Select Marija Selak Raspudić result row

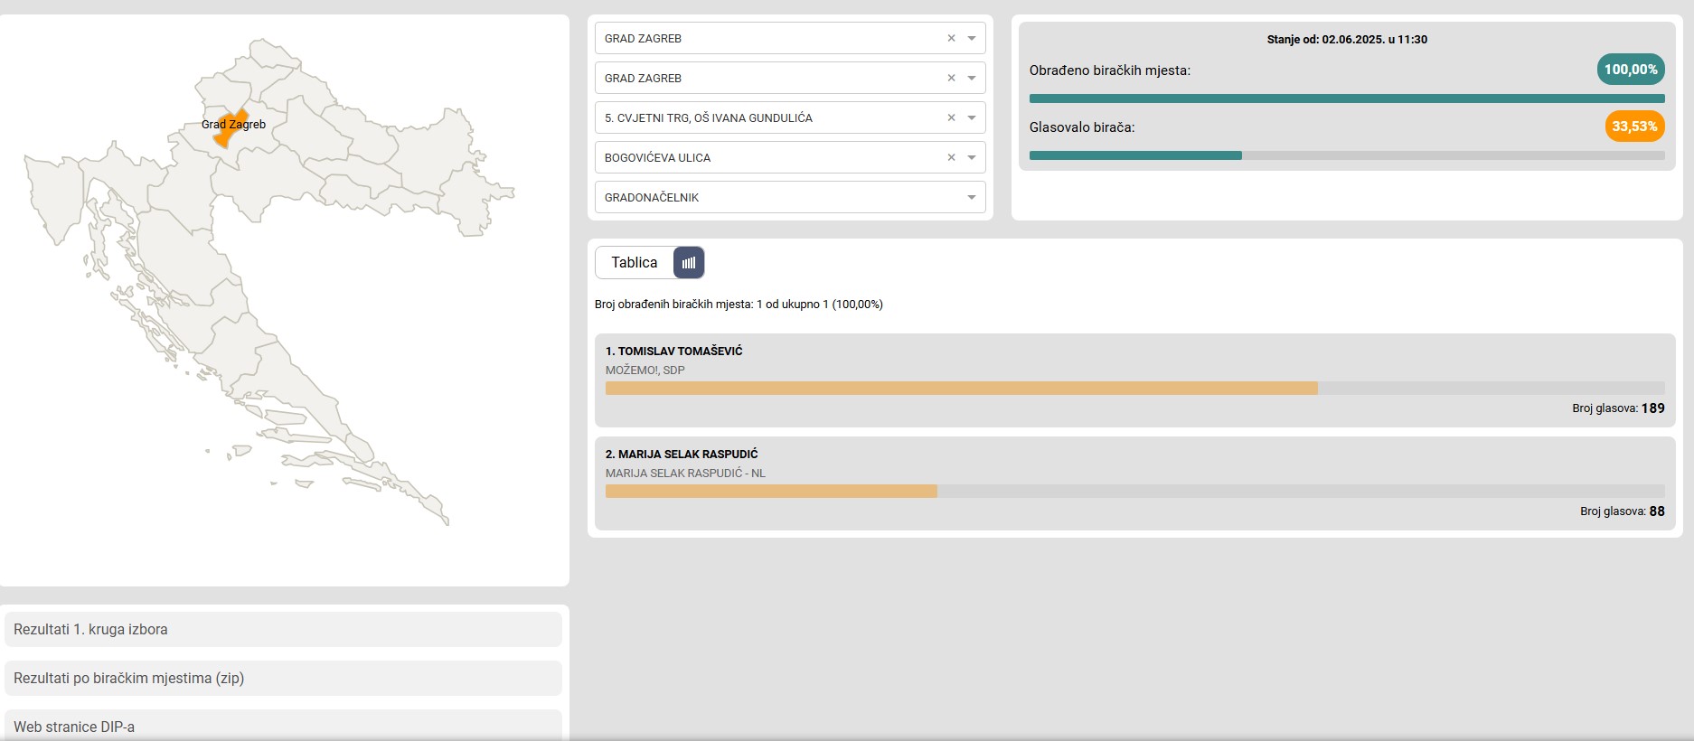point(1134,483)
